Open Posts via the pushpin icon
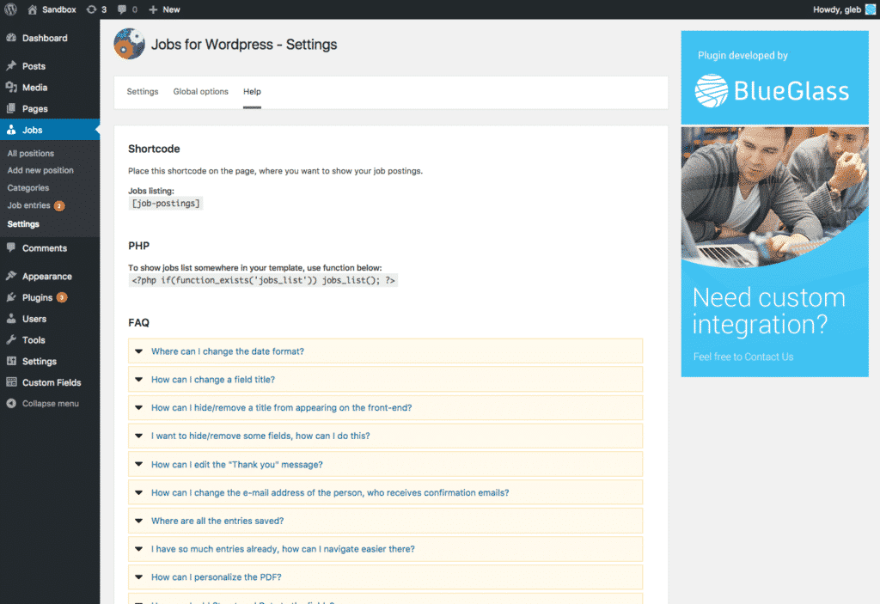The height and width of the screenshot is (604, 880). tap(11, 66)
